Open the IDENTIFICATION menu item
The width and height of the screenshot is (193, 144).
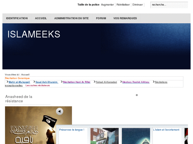tap(17, 18)
